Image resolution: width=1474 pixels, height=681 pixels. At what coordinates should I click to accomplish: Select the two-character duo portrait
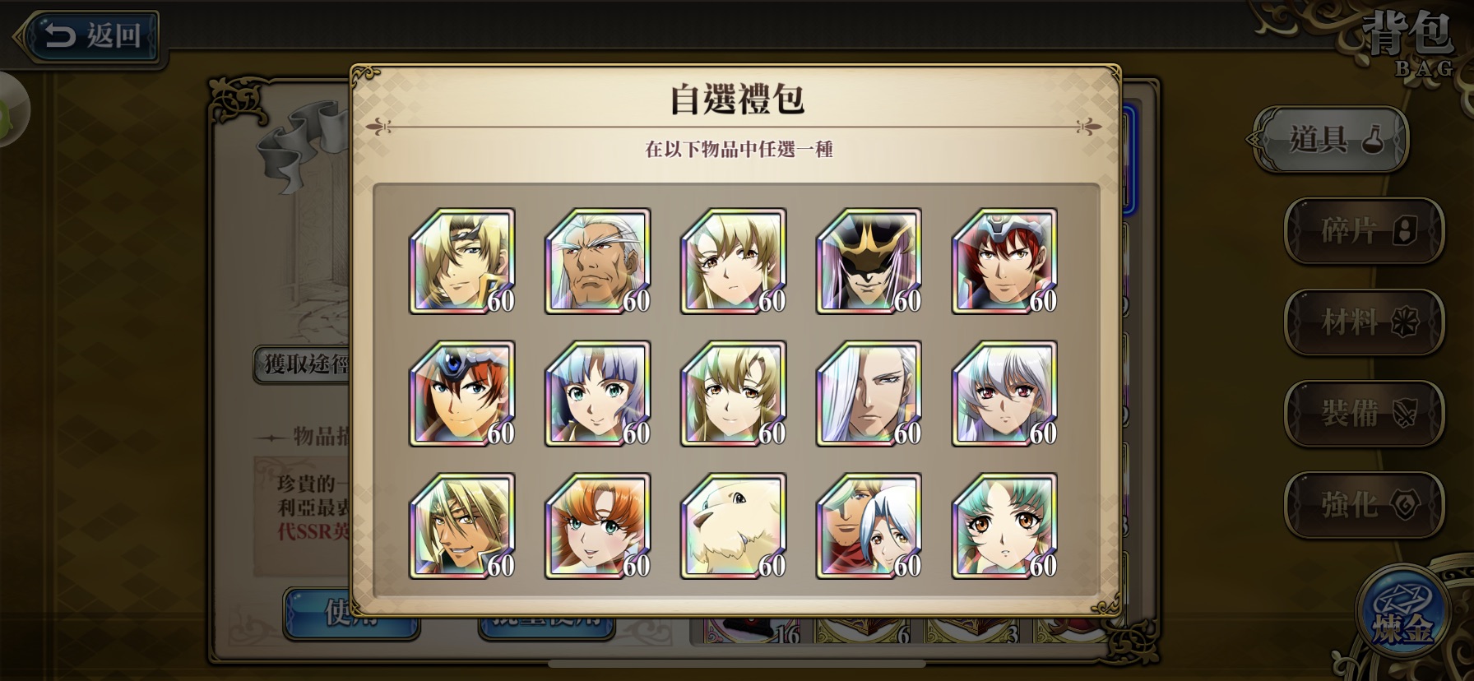pos(869,526)
